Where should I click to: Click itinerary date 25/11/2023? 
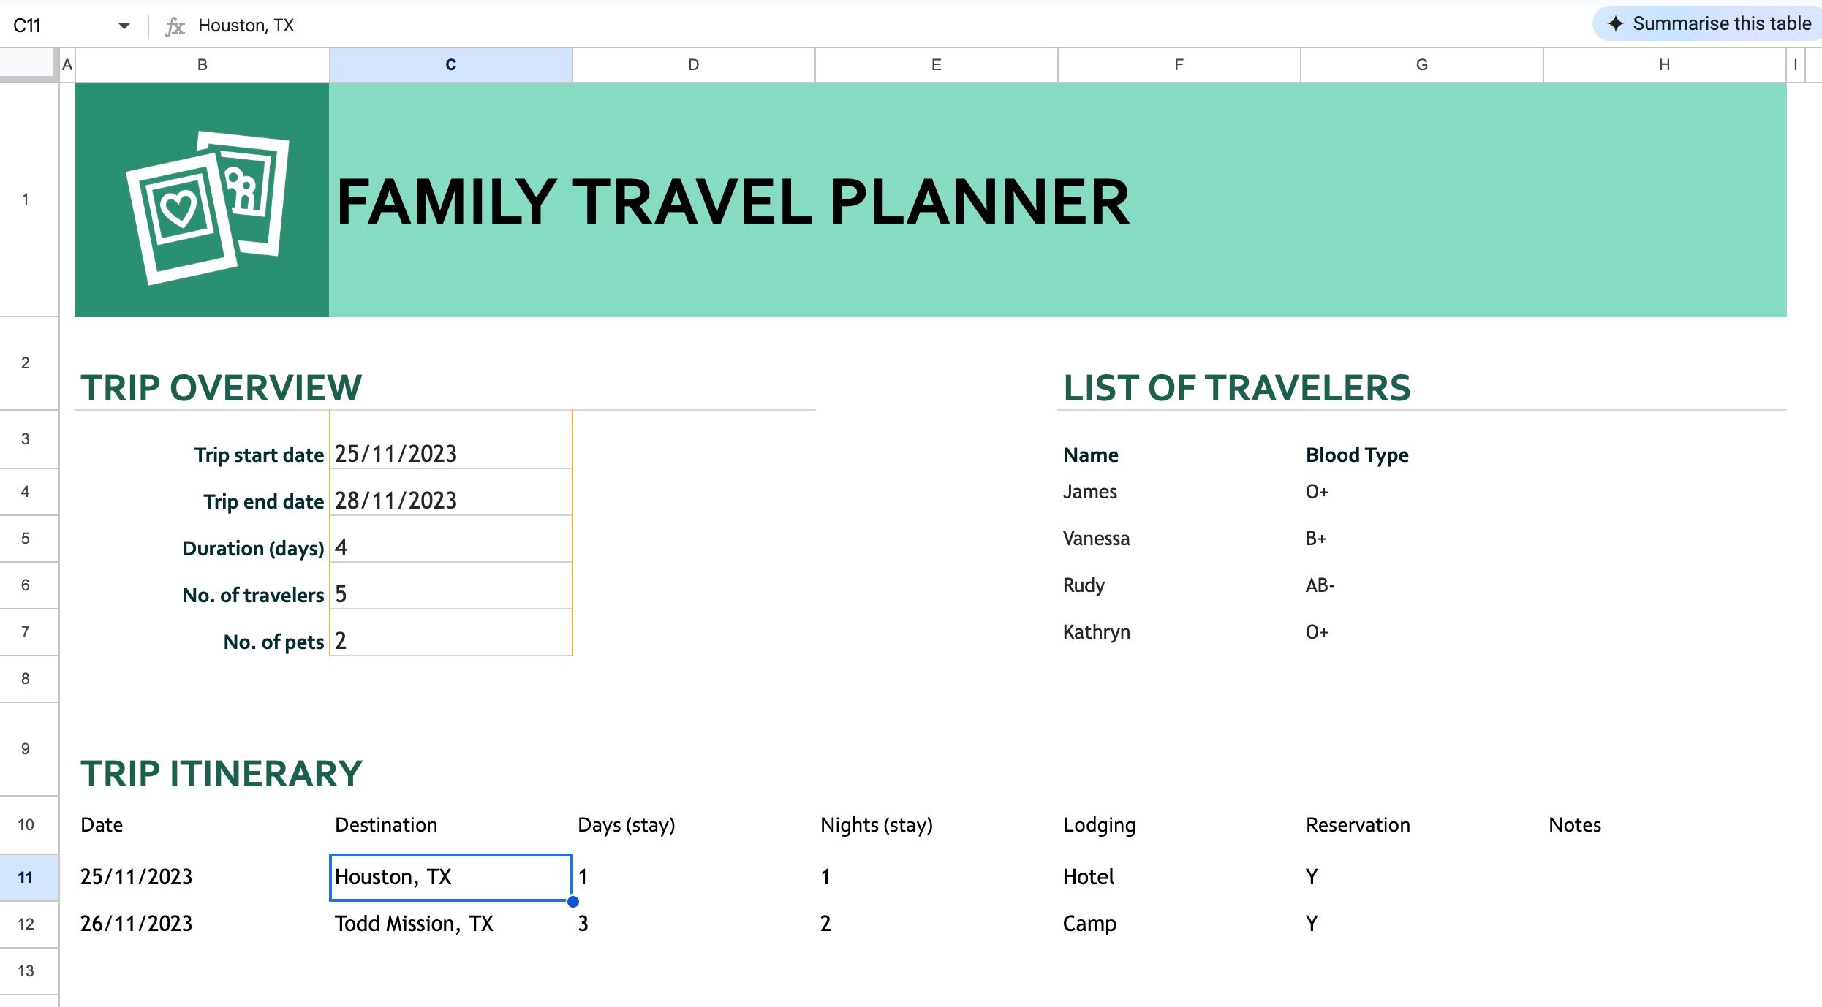pyautogui.click(x=136, y=877)
